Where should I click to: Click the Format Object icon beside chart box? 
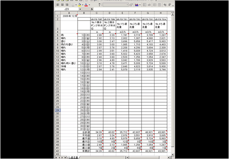click(131, 5)
